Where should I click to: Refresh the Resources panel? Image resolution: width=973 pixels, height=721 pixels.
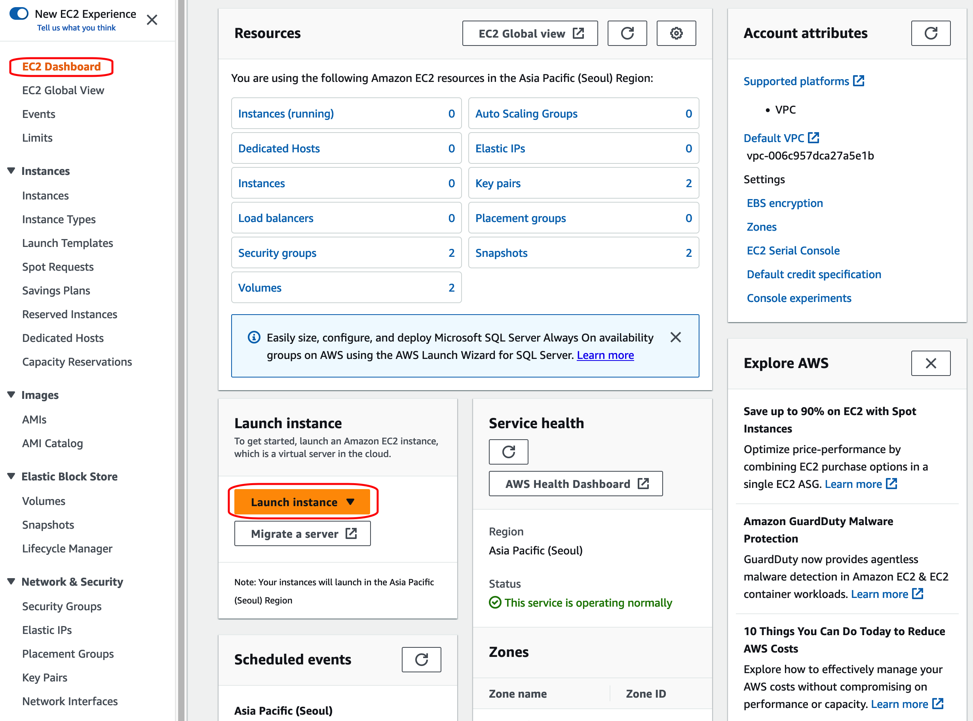point(627,33)
